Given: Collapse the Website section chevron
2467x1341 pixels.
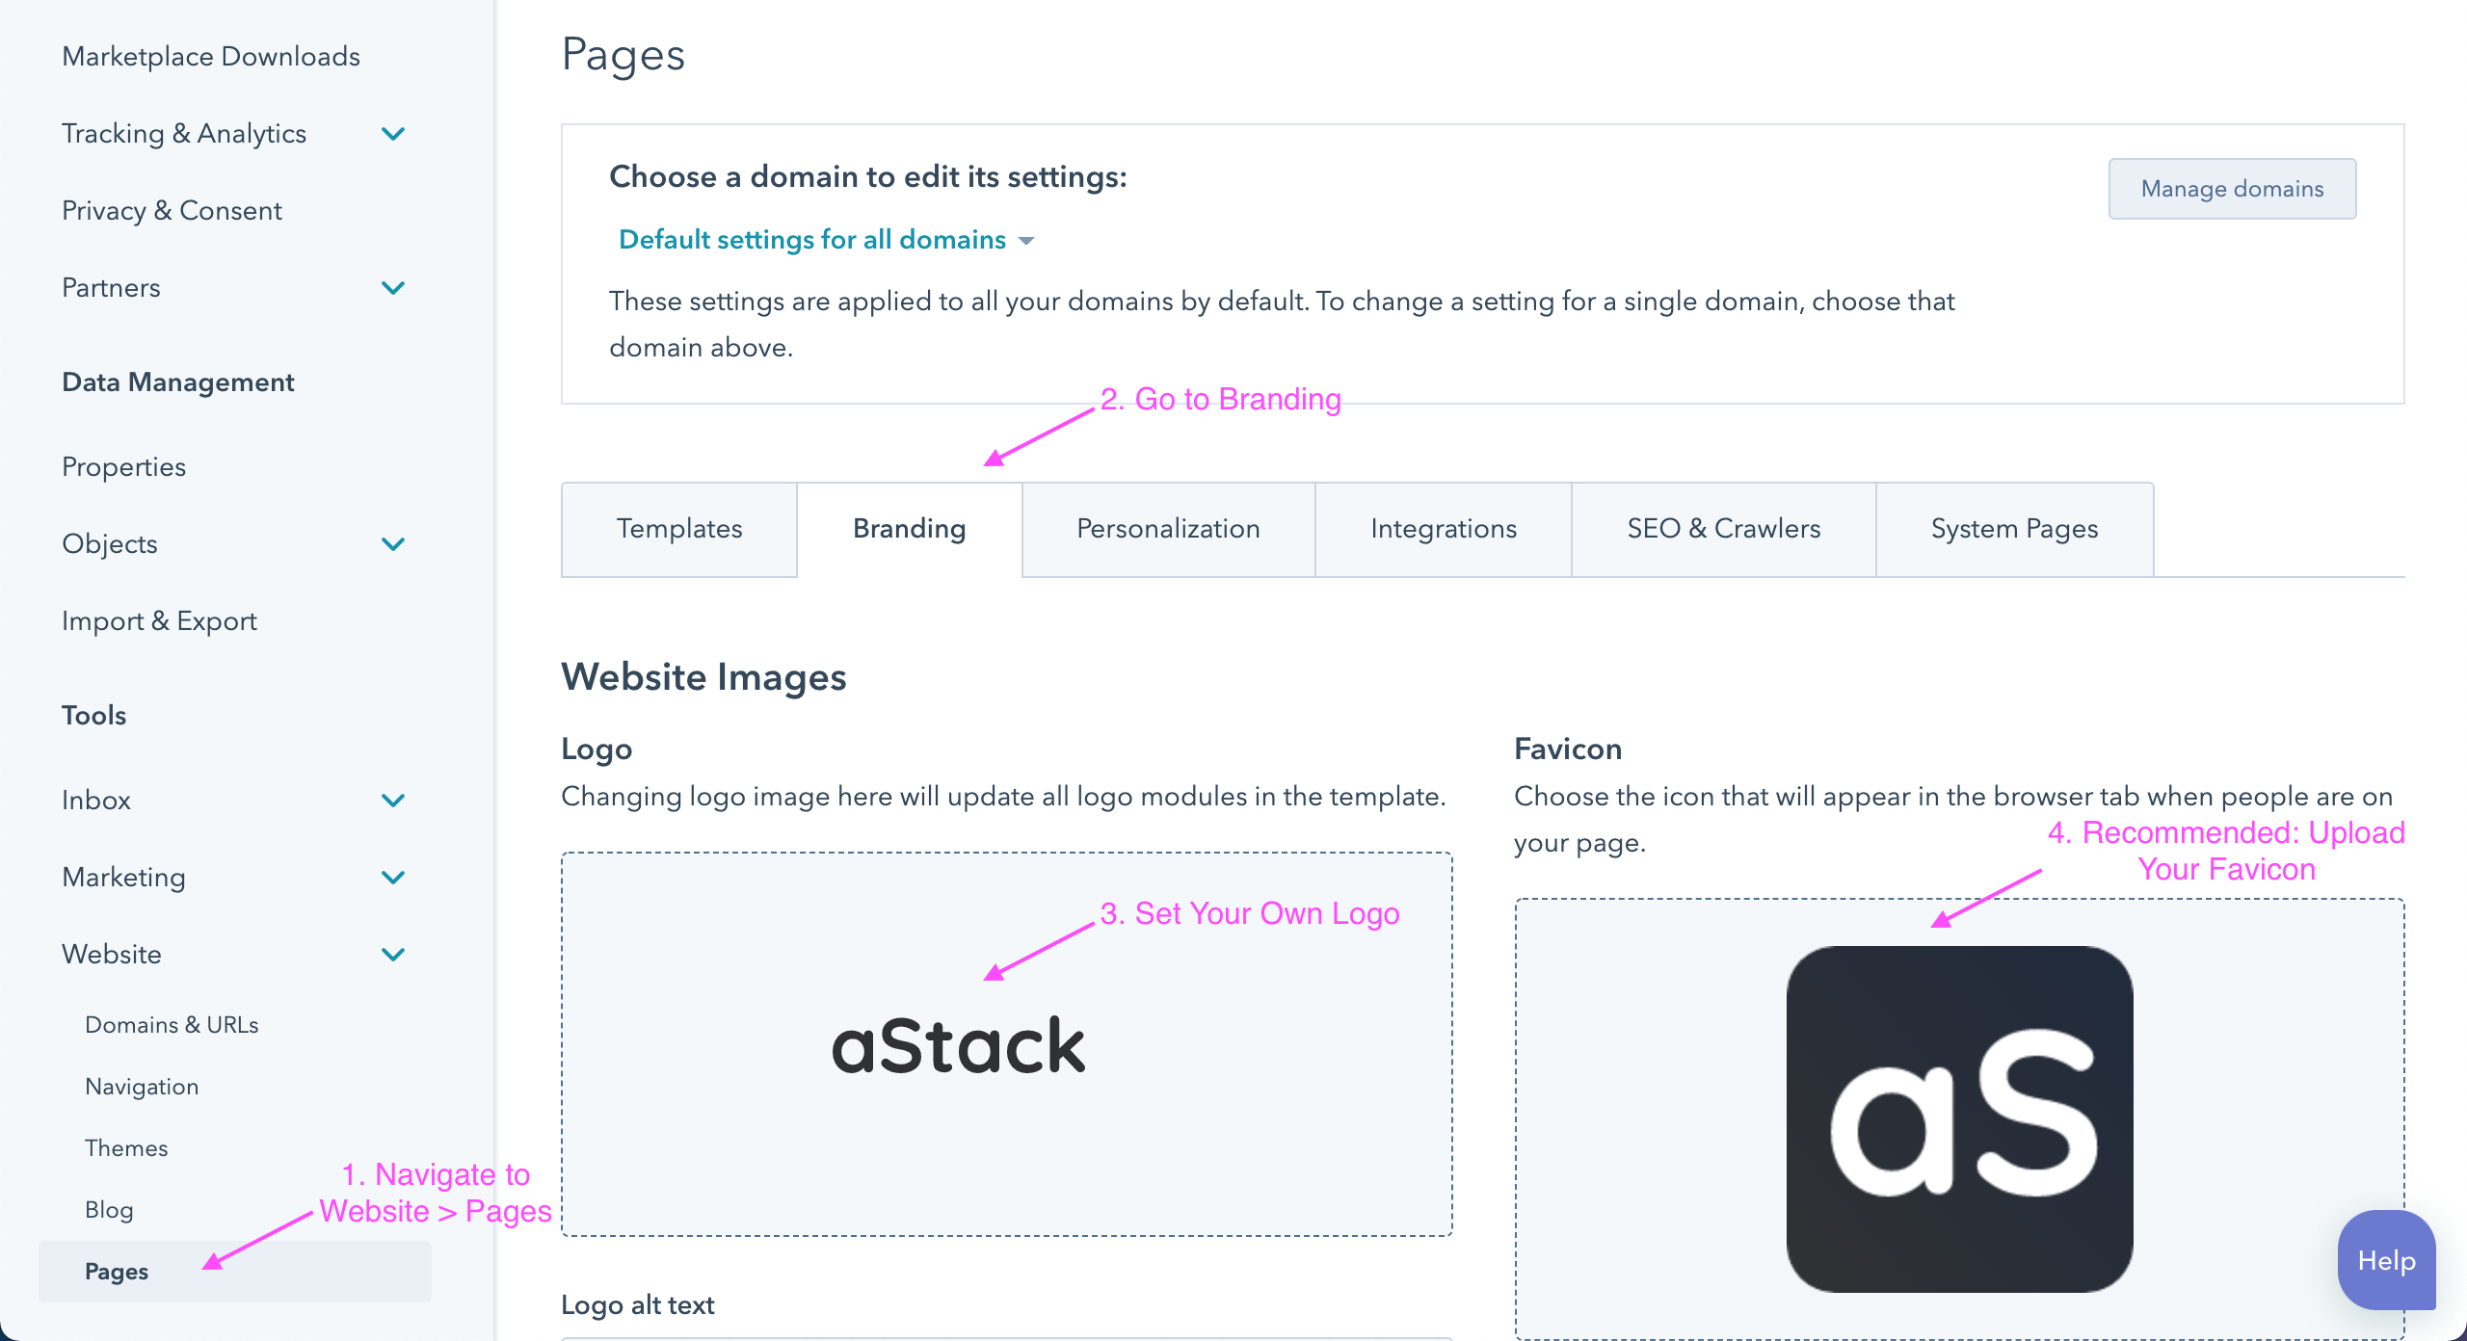Looking at the screenshot, I should pos(393,955).
